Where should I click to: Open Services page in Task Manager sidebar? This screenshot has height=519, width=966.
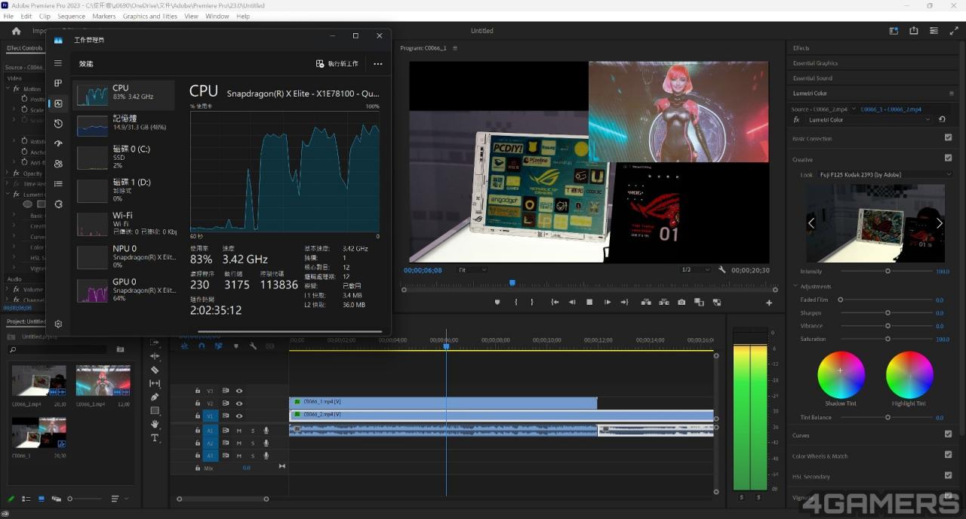[x=58, y=204]
